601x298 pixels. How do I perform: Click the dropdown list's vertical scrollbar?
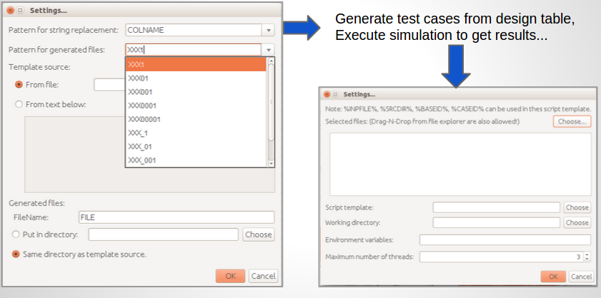tap(270, 100)
